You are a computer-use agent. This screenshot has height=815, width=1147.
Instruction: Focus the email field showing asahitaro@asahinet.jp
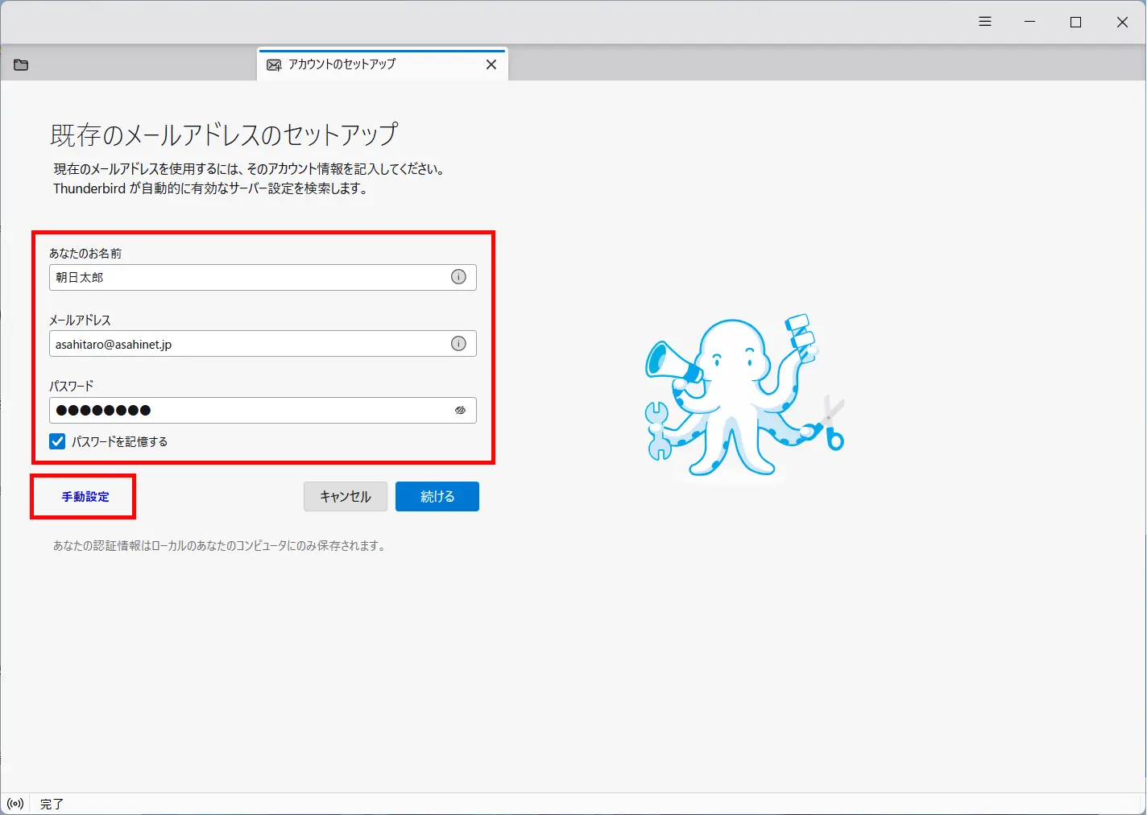(242, 343)
